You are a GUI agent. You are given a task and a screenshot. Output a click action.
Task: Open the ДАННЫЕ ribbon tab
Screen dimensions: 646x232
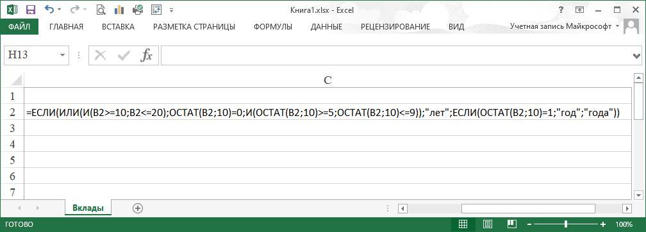[326, 27]
